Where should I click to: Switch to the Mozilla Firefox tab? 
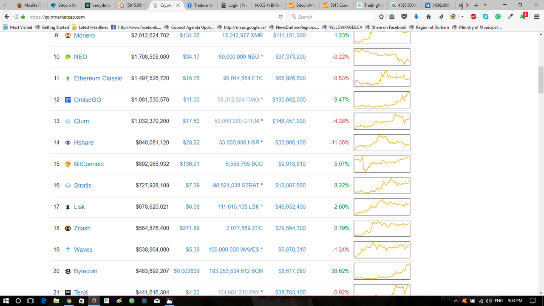tap(30, 5)
